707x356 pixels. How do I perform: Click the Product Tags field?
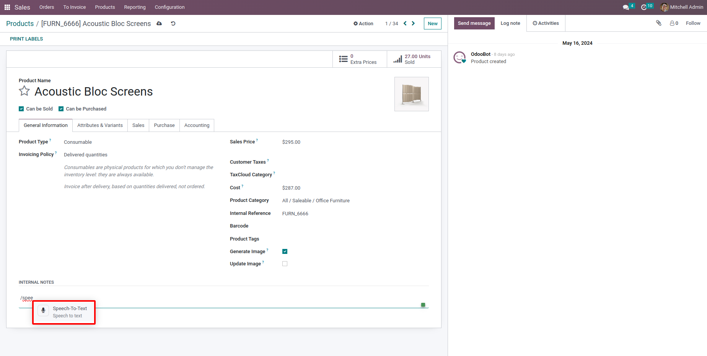click(x=355, y=239)
